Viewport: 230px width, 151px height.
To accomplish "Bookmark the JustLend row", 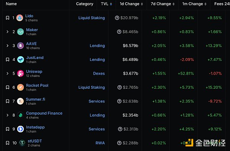I will [x=8, y=60].
